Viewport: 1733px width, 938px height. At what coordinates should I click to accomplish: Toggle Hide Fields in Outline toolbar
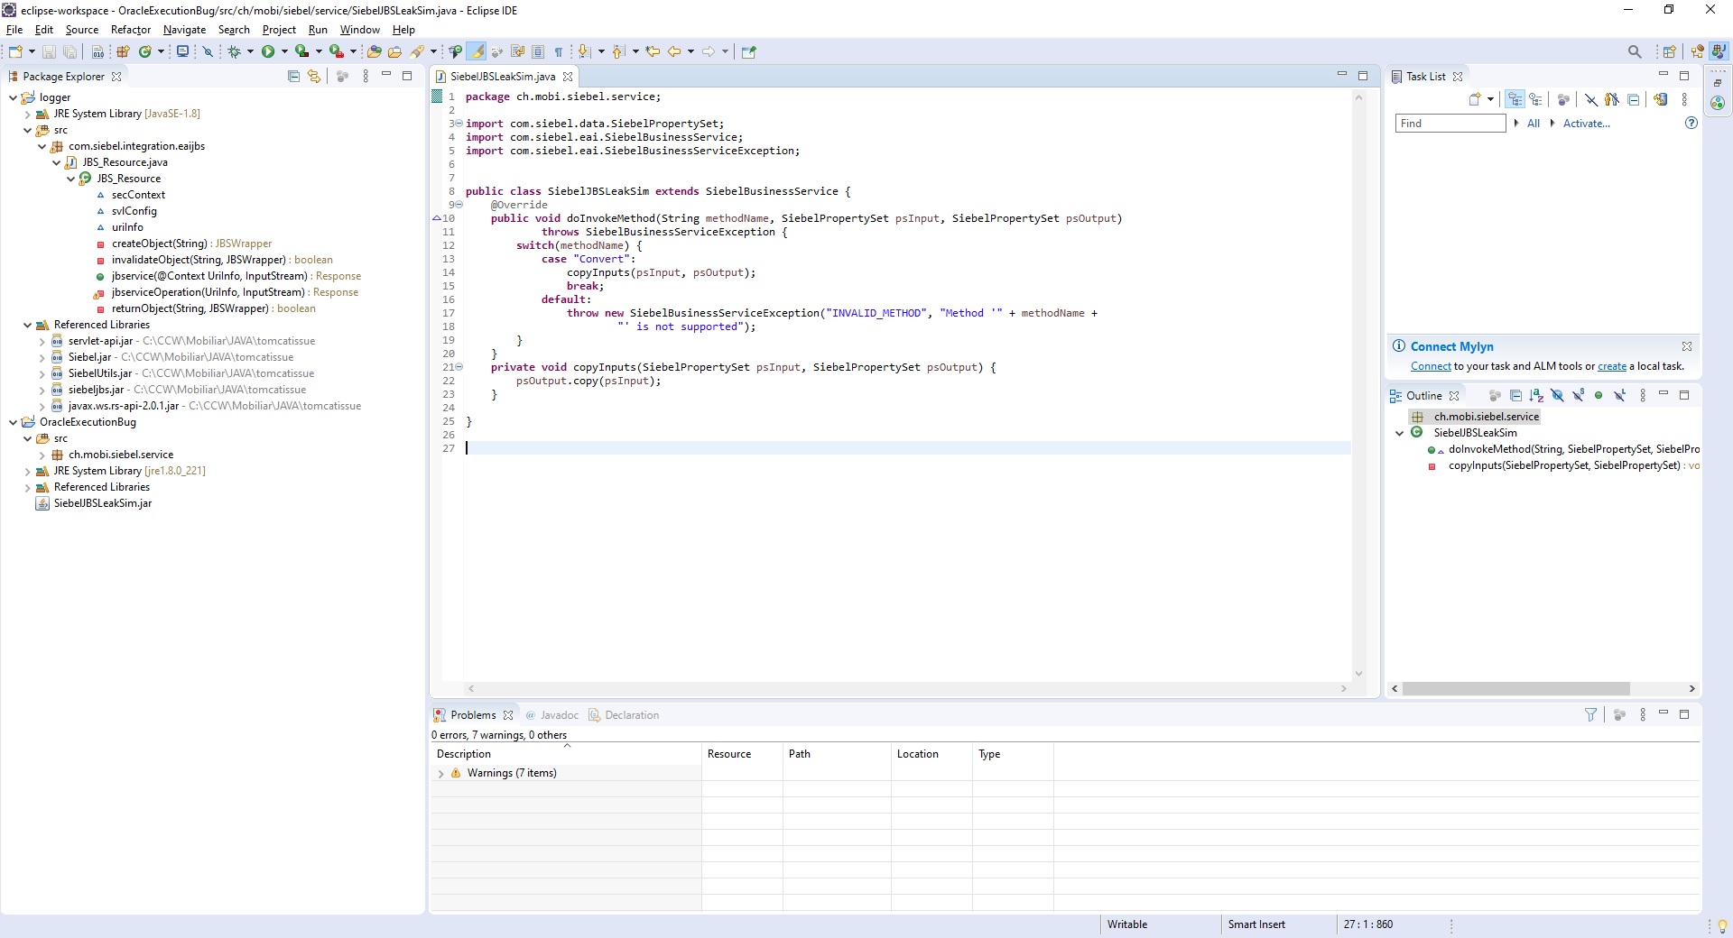pyautogui.click(x=1557, y=395)
